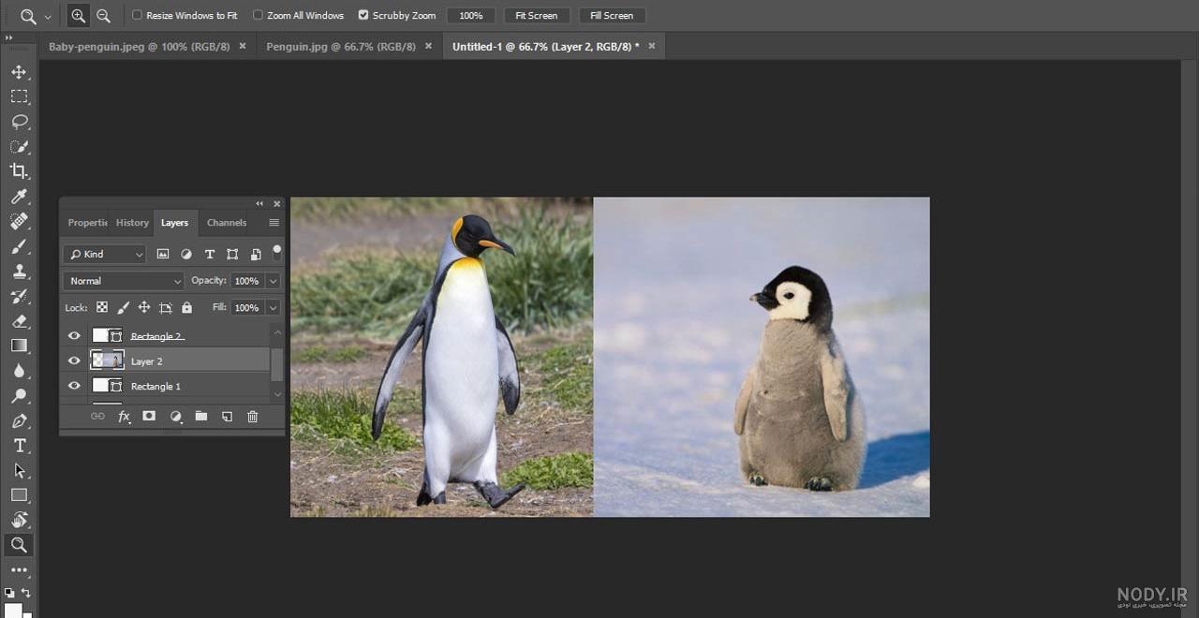Open the Kind filter dropdown

click(105, 254)
